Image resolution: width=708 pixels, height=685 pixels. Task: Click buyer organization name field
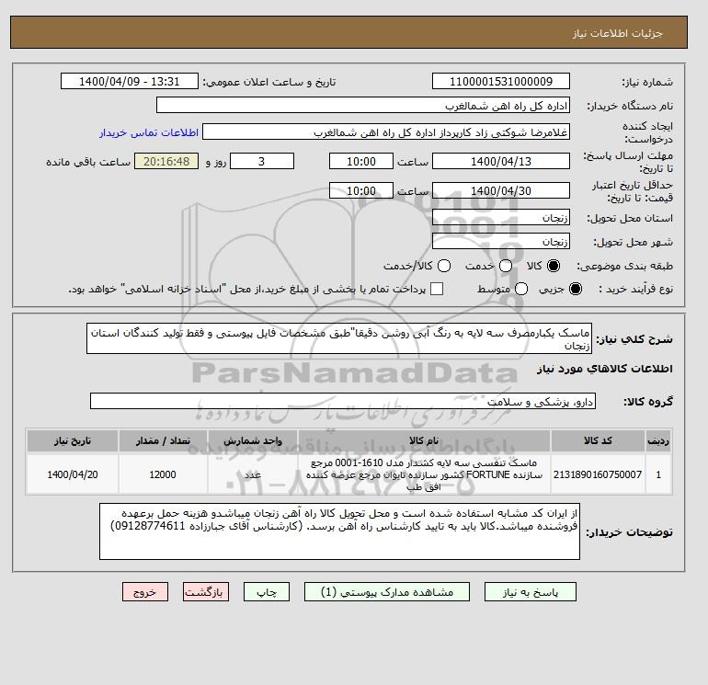point(363,105)
